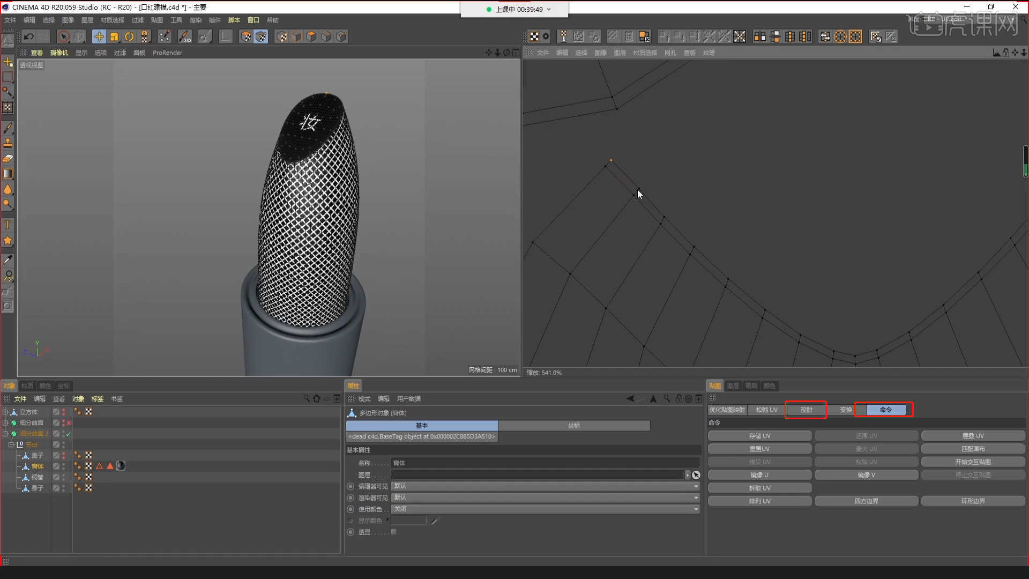
Task: Click the text T tool in left palette
Action: (8, 225)
